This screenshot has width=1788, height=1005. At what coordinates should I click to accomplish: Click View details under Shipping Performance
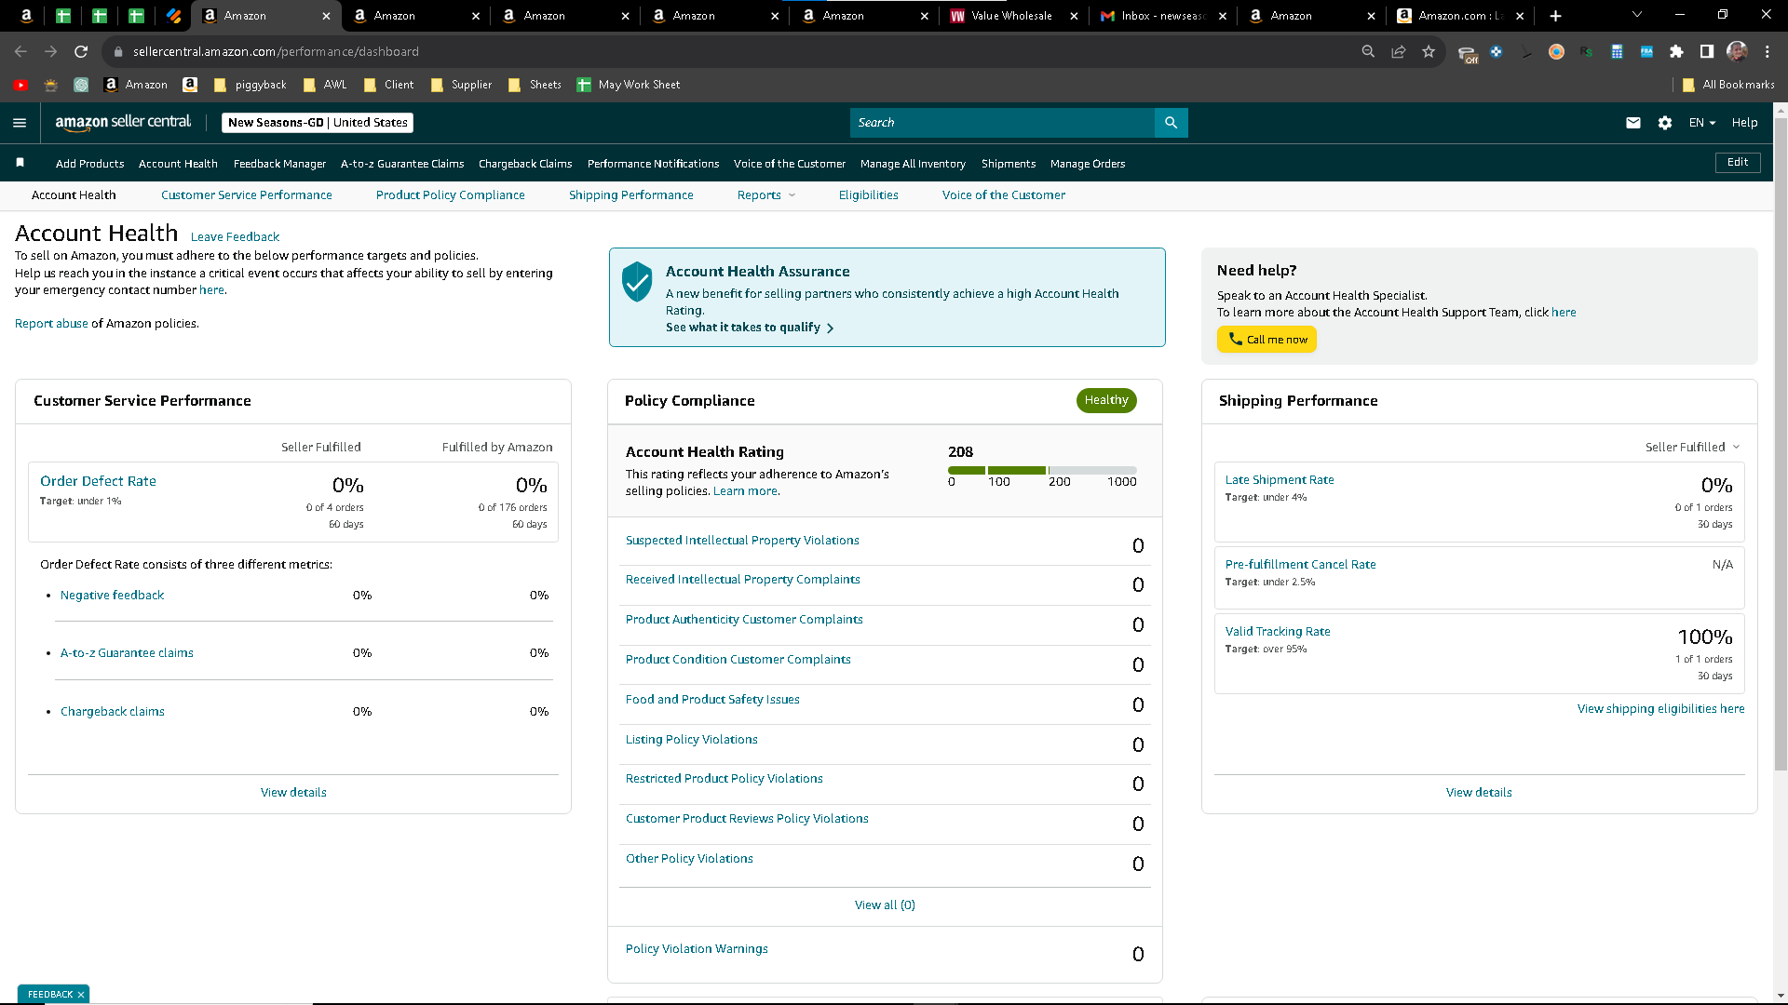[x=1479, y=793]
